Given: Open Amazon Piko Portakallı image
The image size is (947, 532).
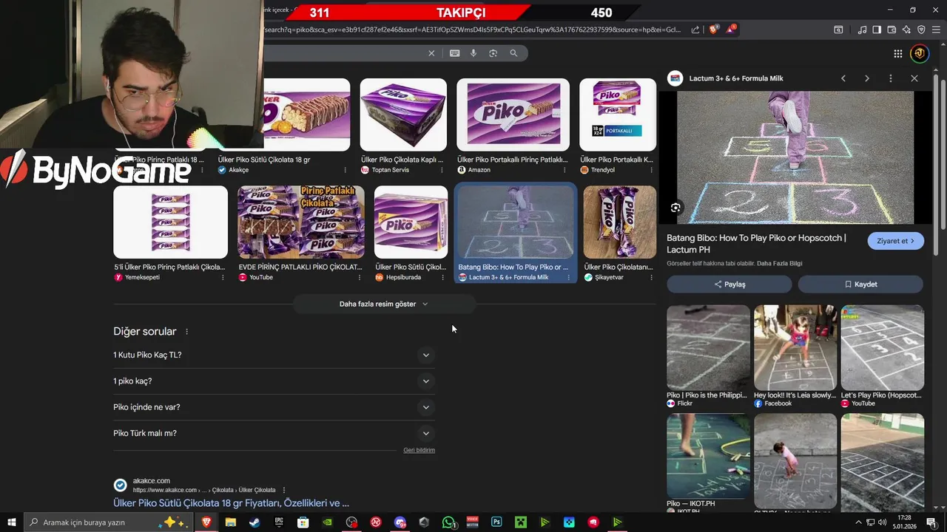Looking at the screenshot, I should point(513,115).
